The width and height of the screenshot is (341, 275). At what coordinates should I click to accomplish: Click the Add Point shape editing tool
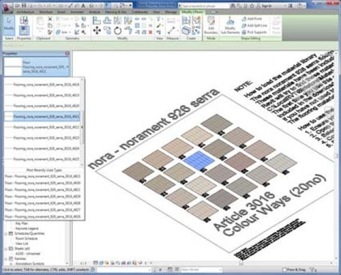tap(252, 19)
